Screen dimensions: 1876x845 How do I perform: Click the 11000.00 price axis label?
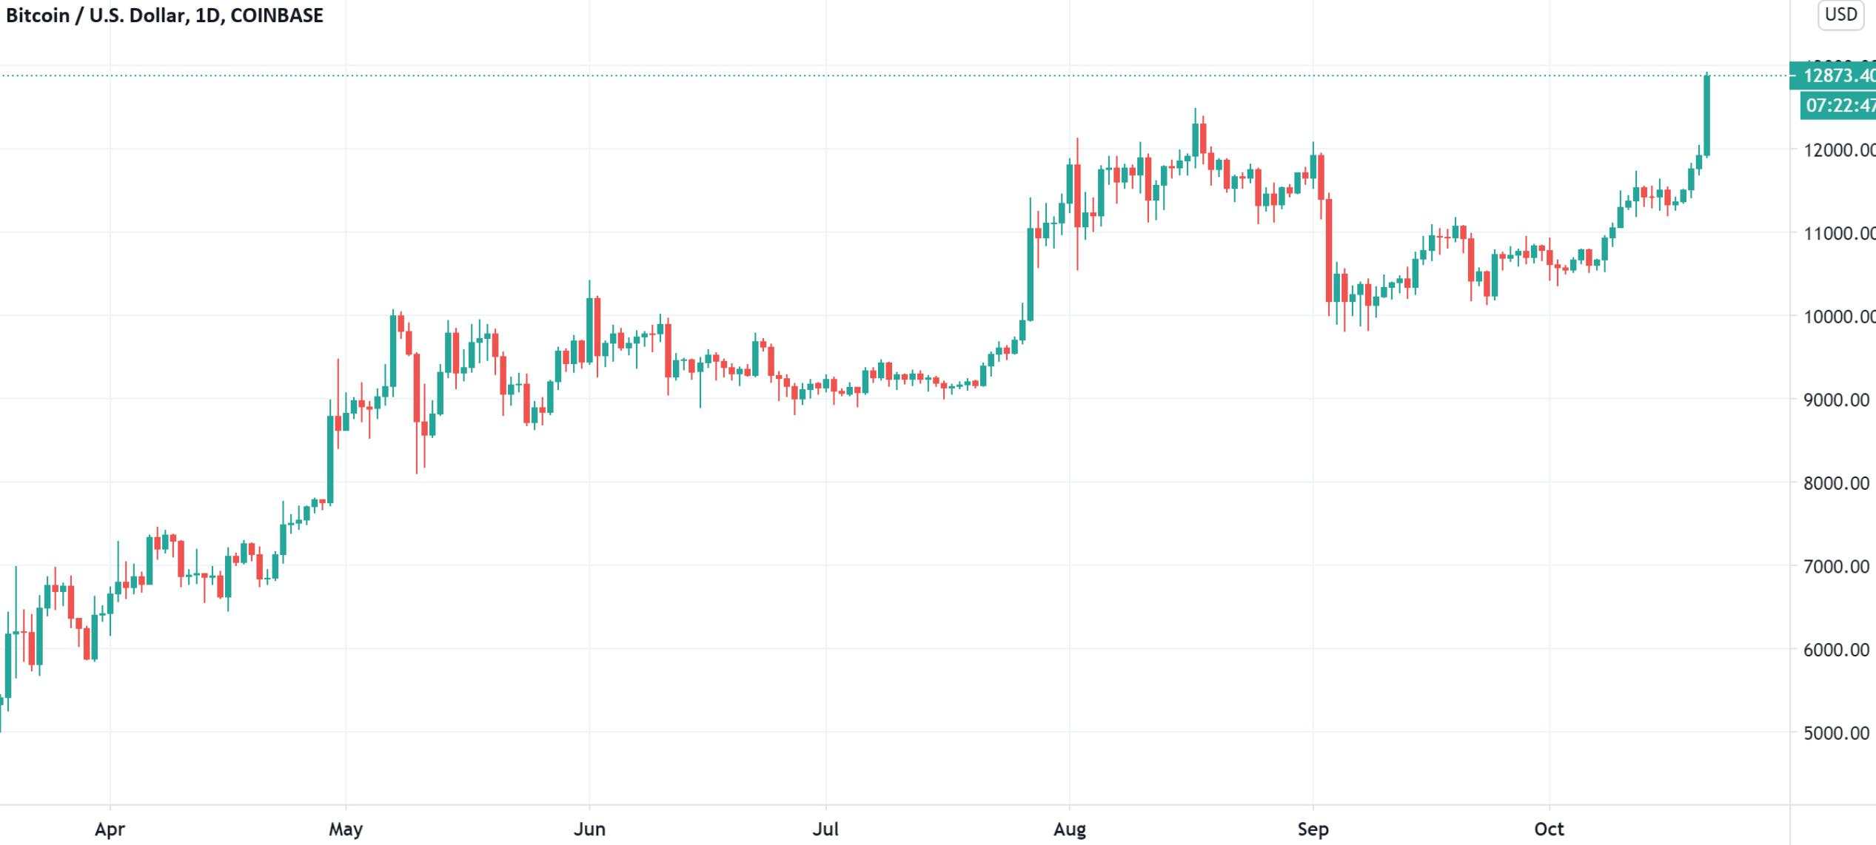click(1839, 234)
